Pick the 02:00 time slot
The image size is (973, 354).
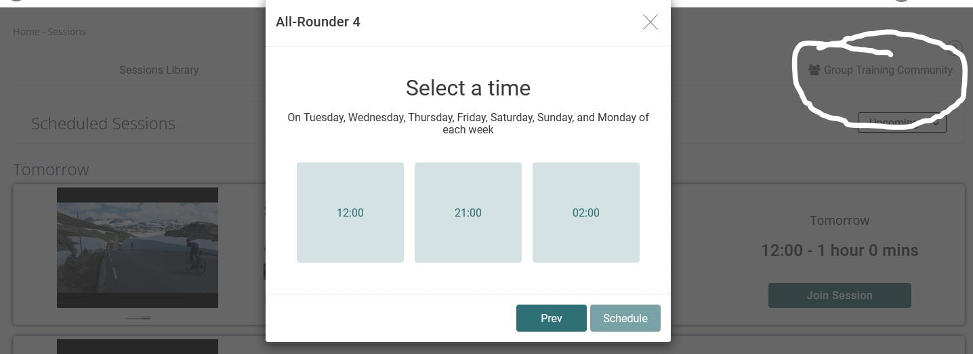point(586,213)
